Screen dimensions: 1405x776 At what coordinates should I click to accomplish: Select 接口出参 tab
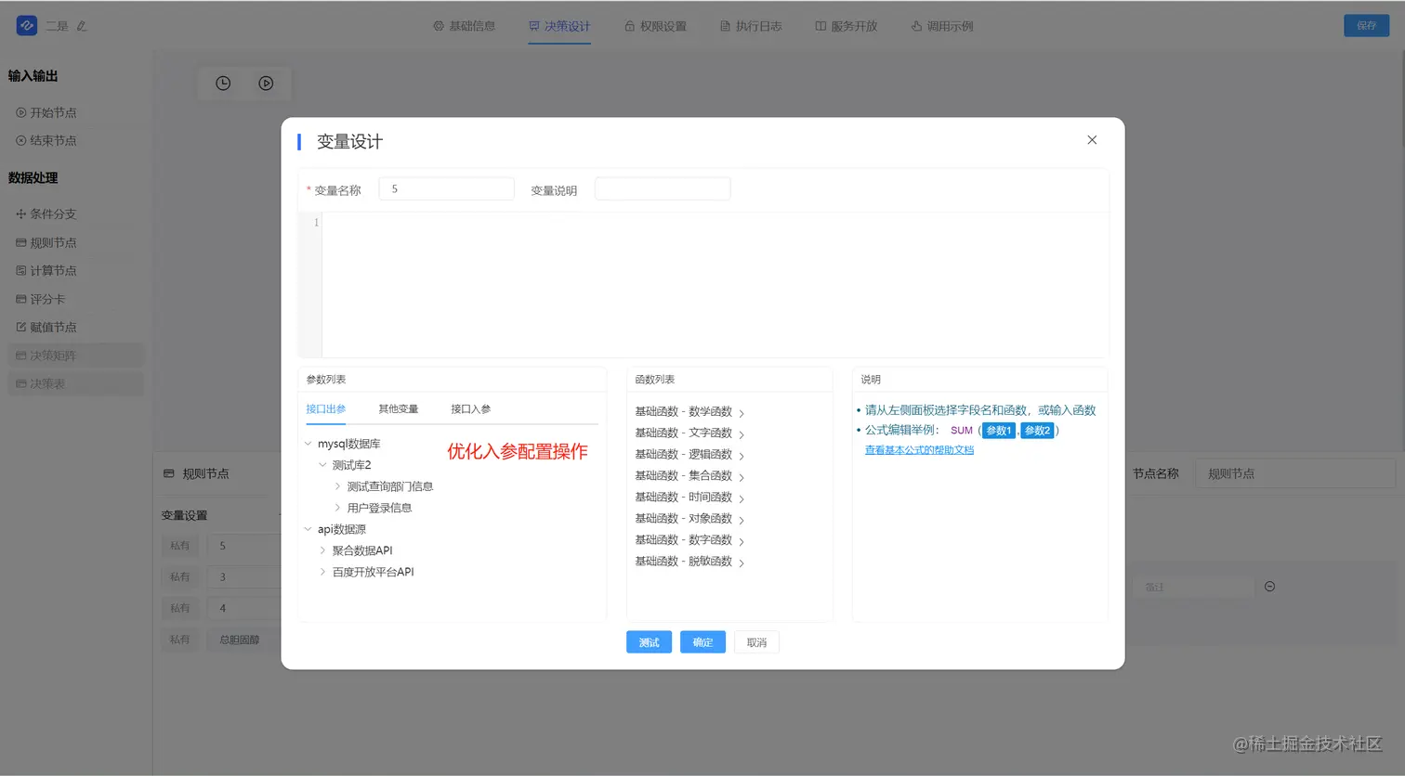[326, 409]
